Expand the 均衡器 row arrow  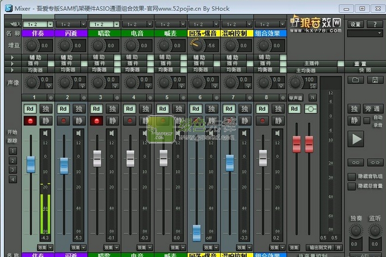tap(13, 70)
